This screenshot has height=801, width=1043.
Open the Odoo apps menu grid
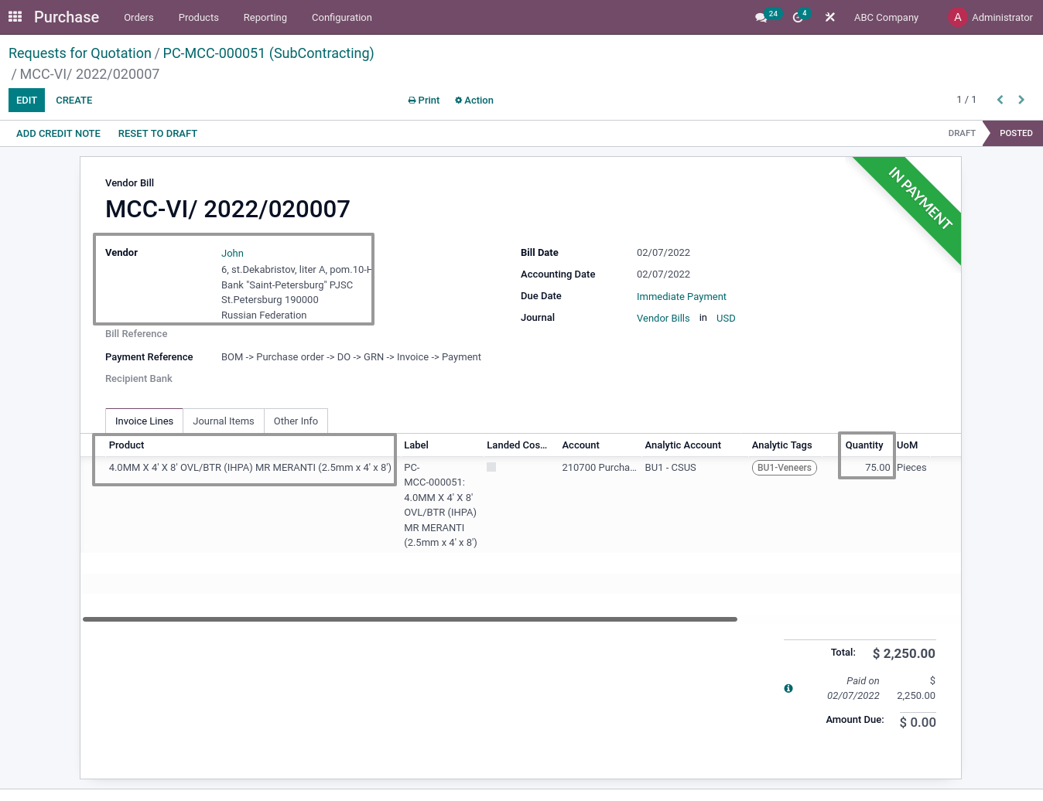coord(14,16)
